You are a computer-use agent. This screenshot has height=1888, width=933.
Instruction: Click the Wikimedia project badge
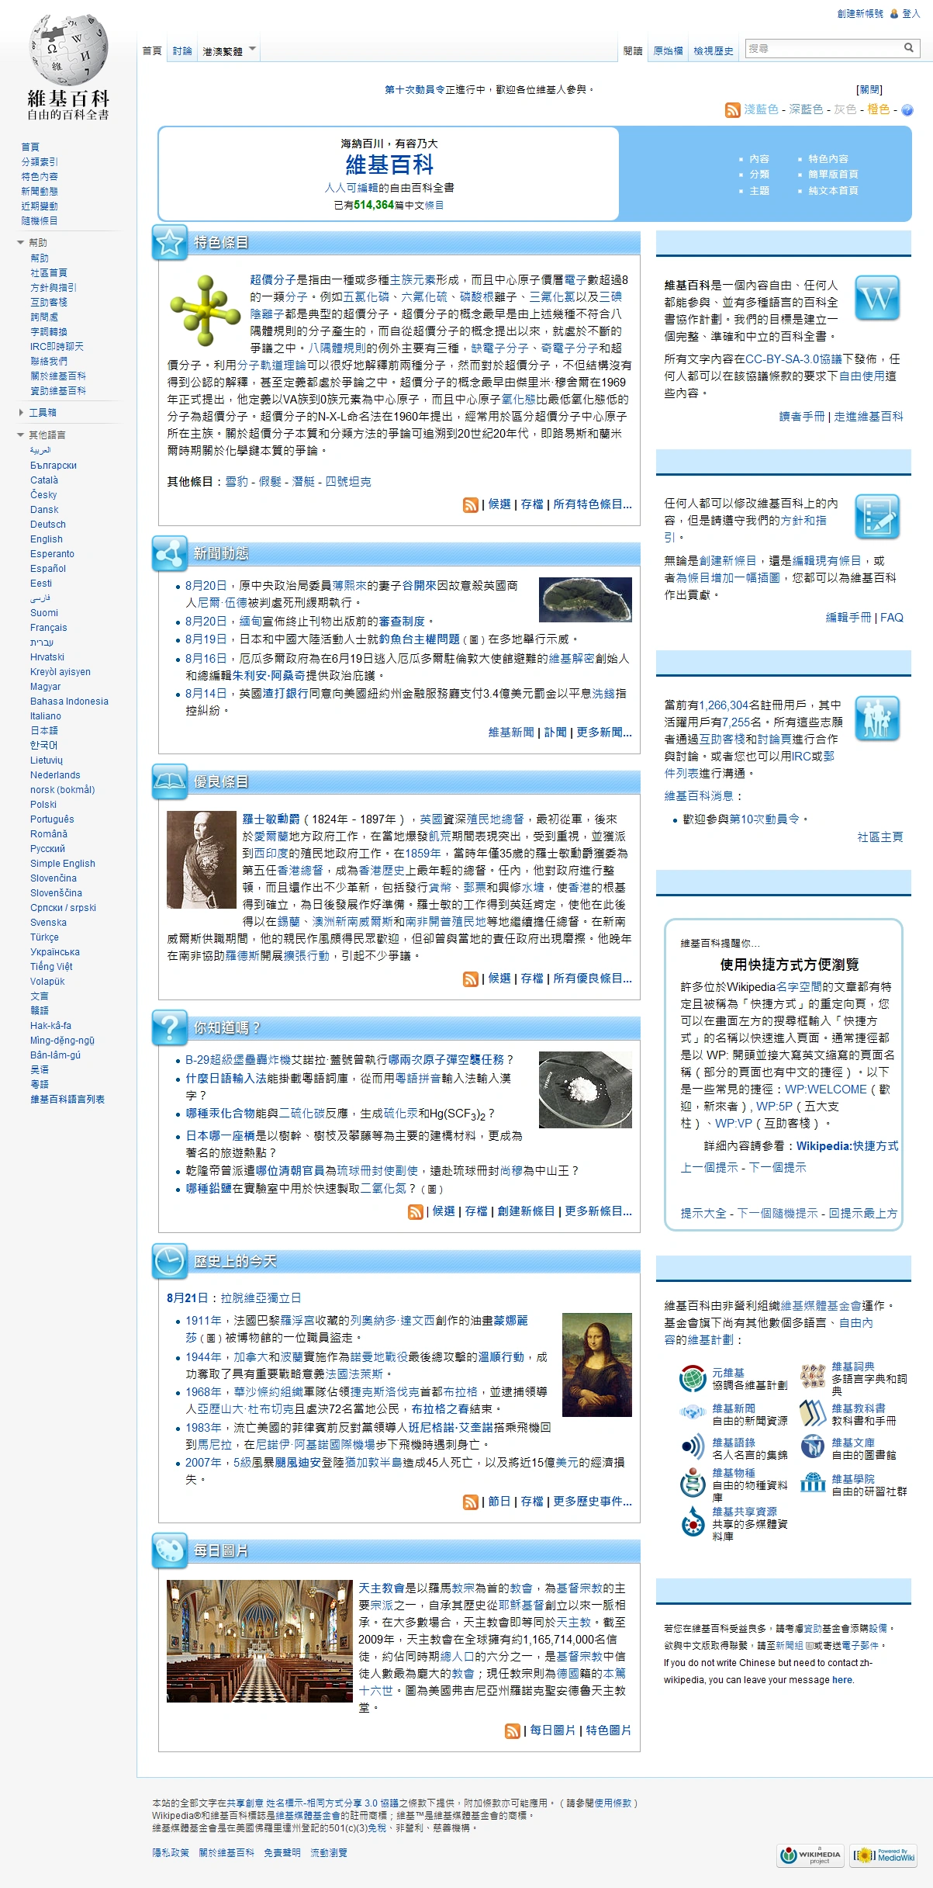click(810, 1855)
